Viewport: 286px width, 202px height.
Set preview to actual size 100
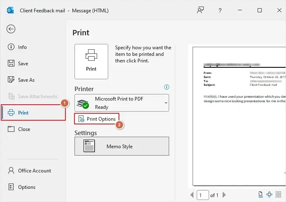[x=260, y=195]
